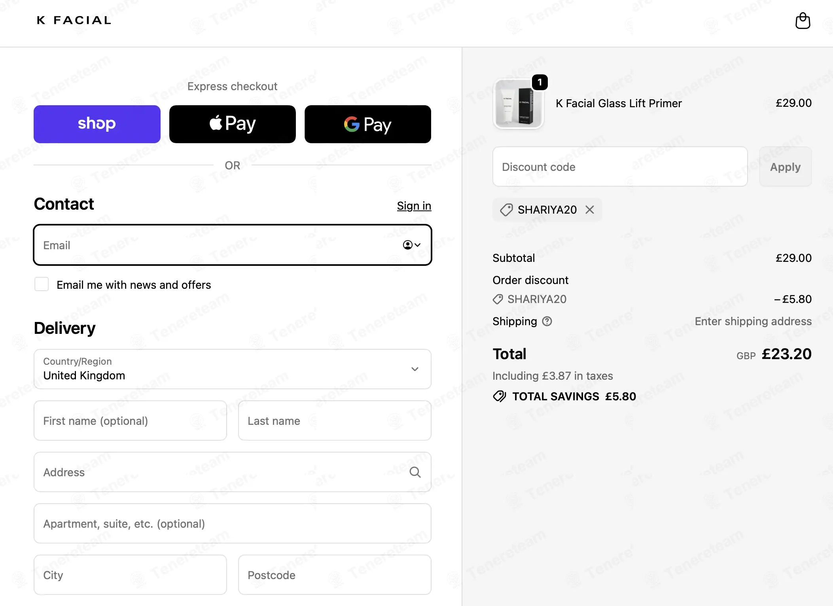Select the total amount £23.20

(x=786, y=354)
